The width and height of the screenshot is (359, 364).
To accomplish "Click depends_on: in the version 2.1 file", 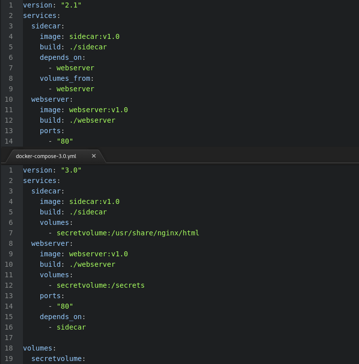I will 62,57.
